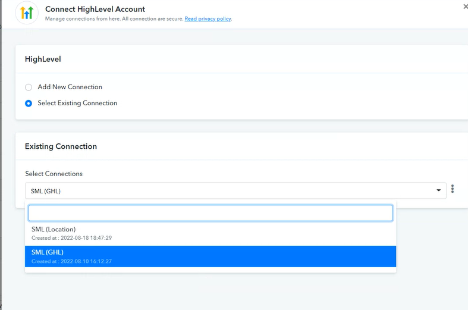Choose the SML (Location) connection option
This screenshot has width=468, height=310.
tap(211, 233)
